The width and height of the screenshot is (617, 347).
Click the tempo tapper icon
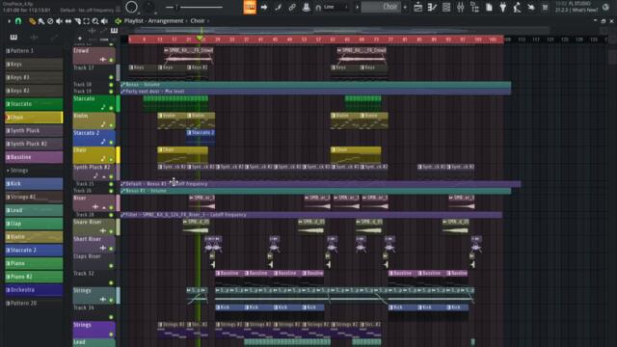coord(517,7)
